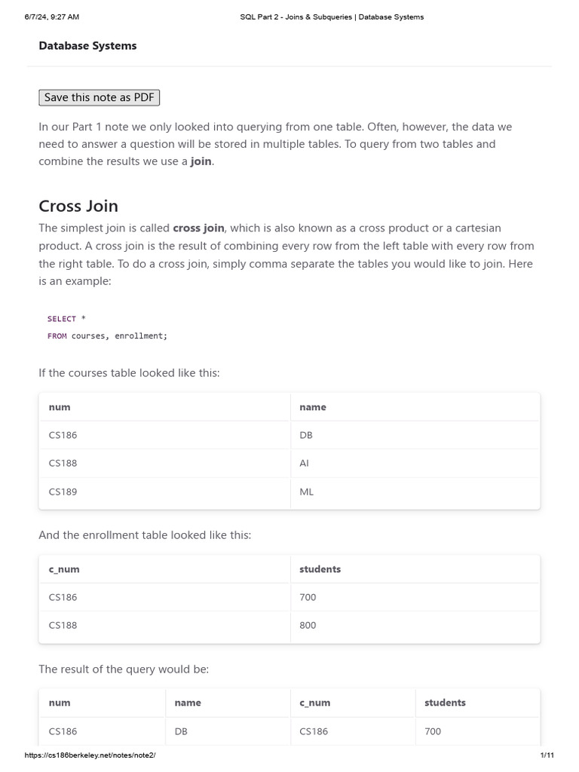Click the cs186berkeley.net URL in the footer

tap(90, 755)
